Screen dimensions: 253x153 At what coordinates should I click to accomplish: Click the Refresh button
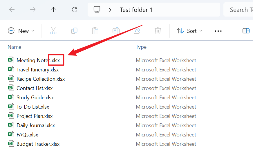coord(75,10)
